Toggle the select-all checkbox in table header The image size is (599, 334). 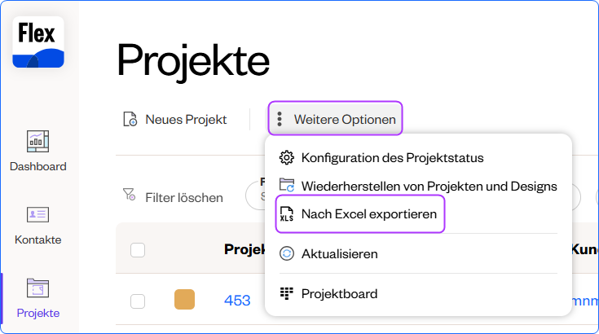coord(138,250)
